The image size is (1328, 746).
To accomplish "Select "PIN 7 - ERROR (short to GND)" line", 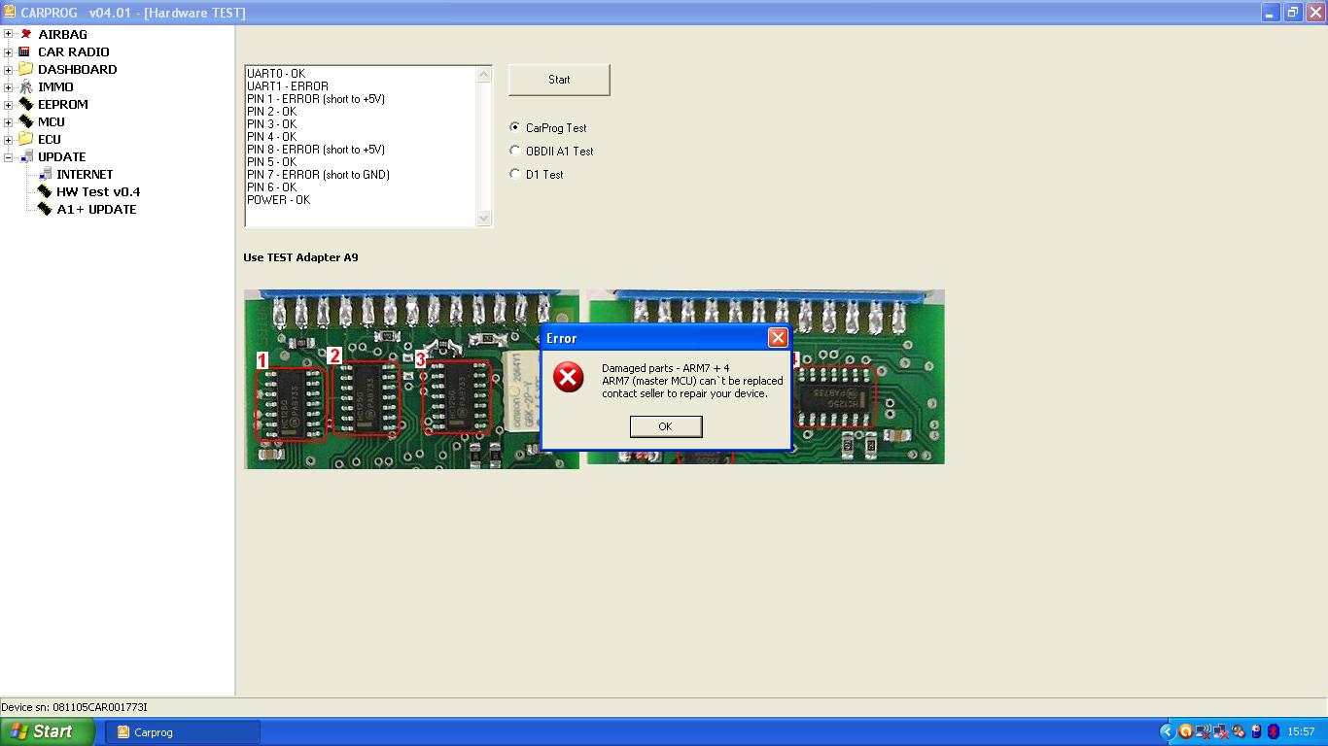I will 319,175.
